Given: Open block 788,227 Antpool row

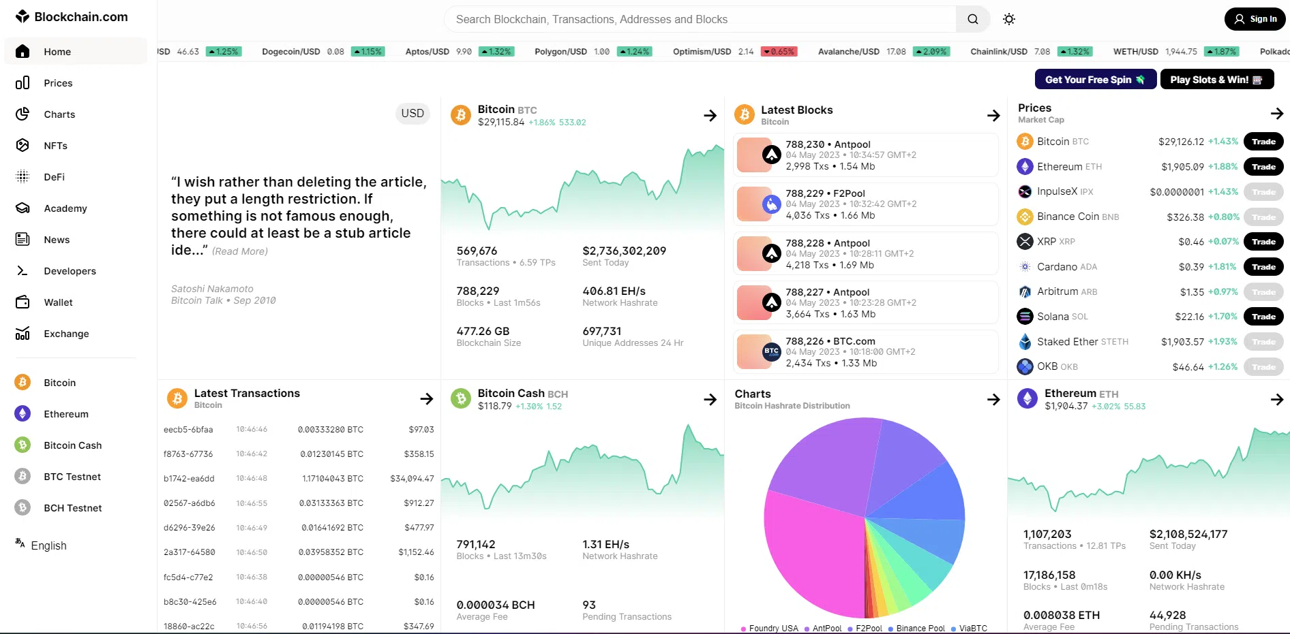Looking at the screenshot, I should point(866,302).
